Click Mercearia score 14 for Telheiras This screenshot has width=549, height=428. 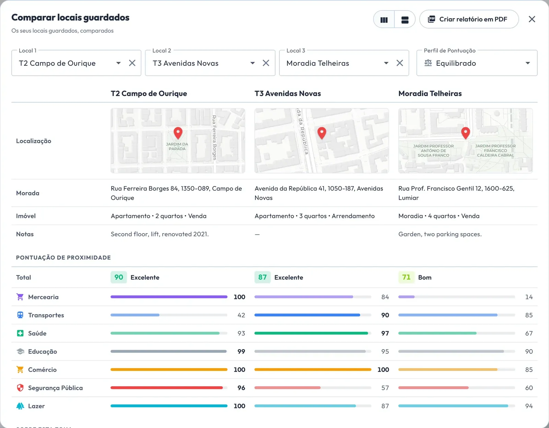(529, 297)
